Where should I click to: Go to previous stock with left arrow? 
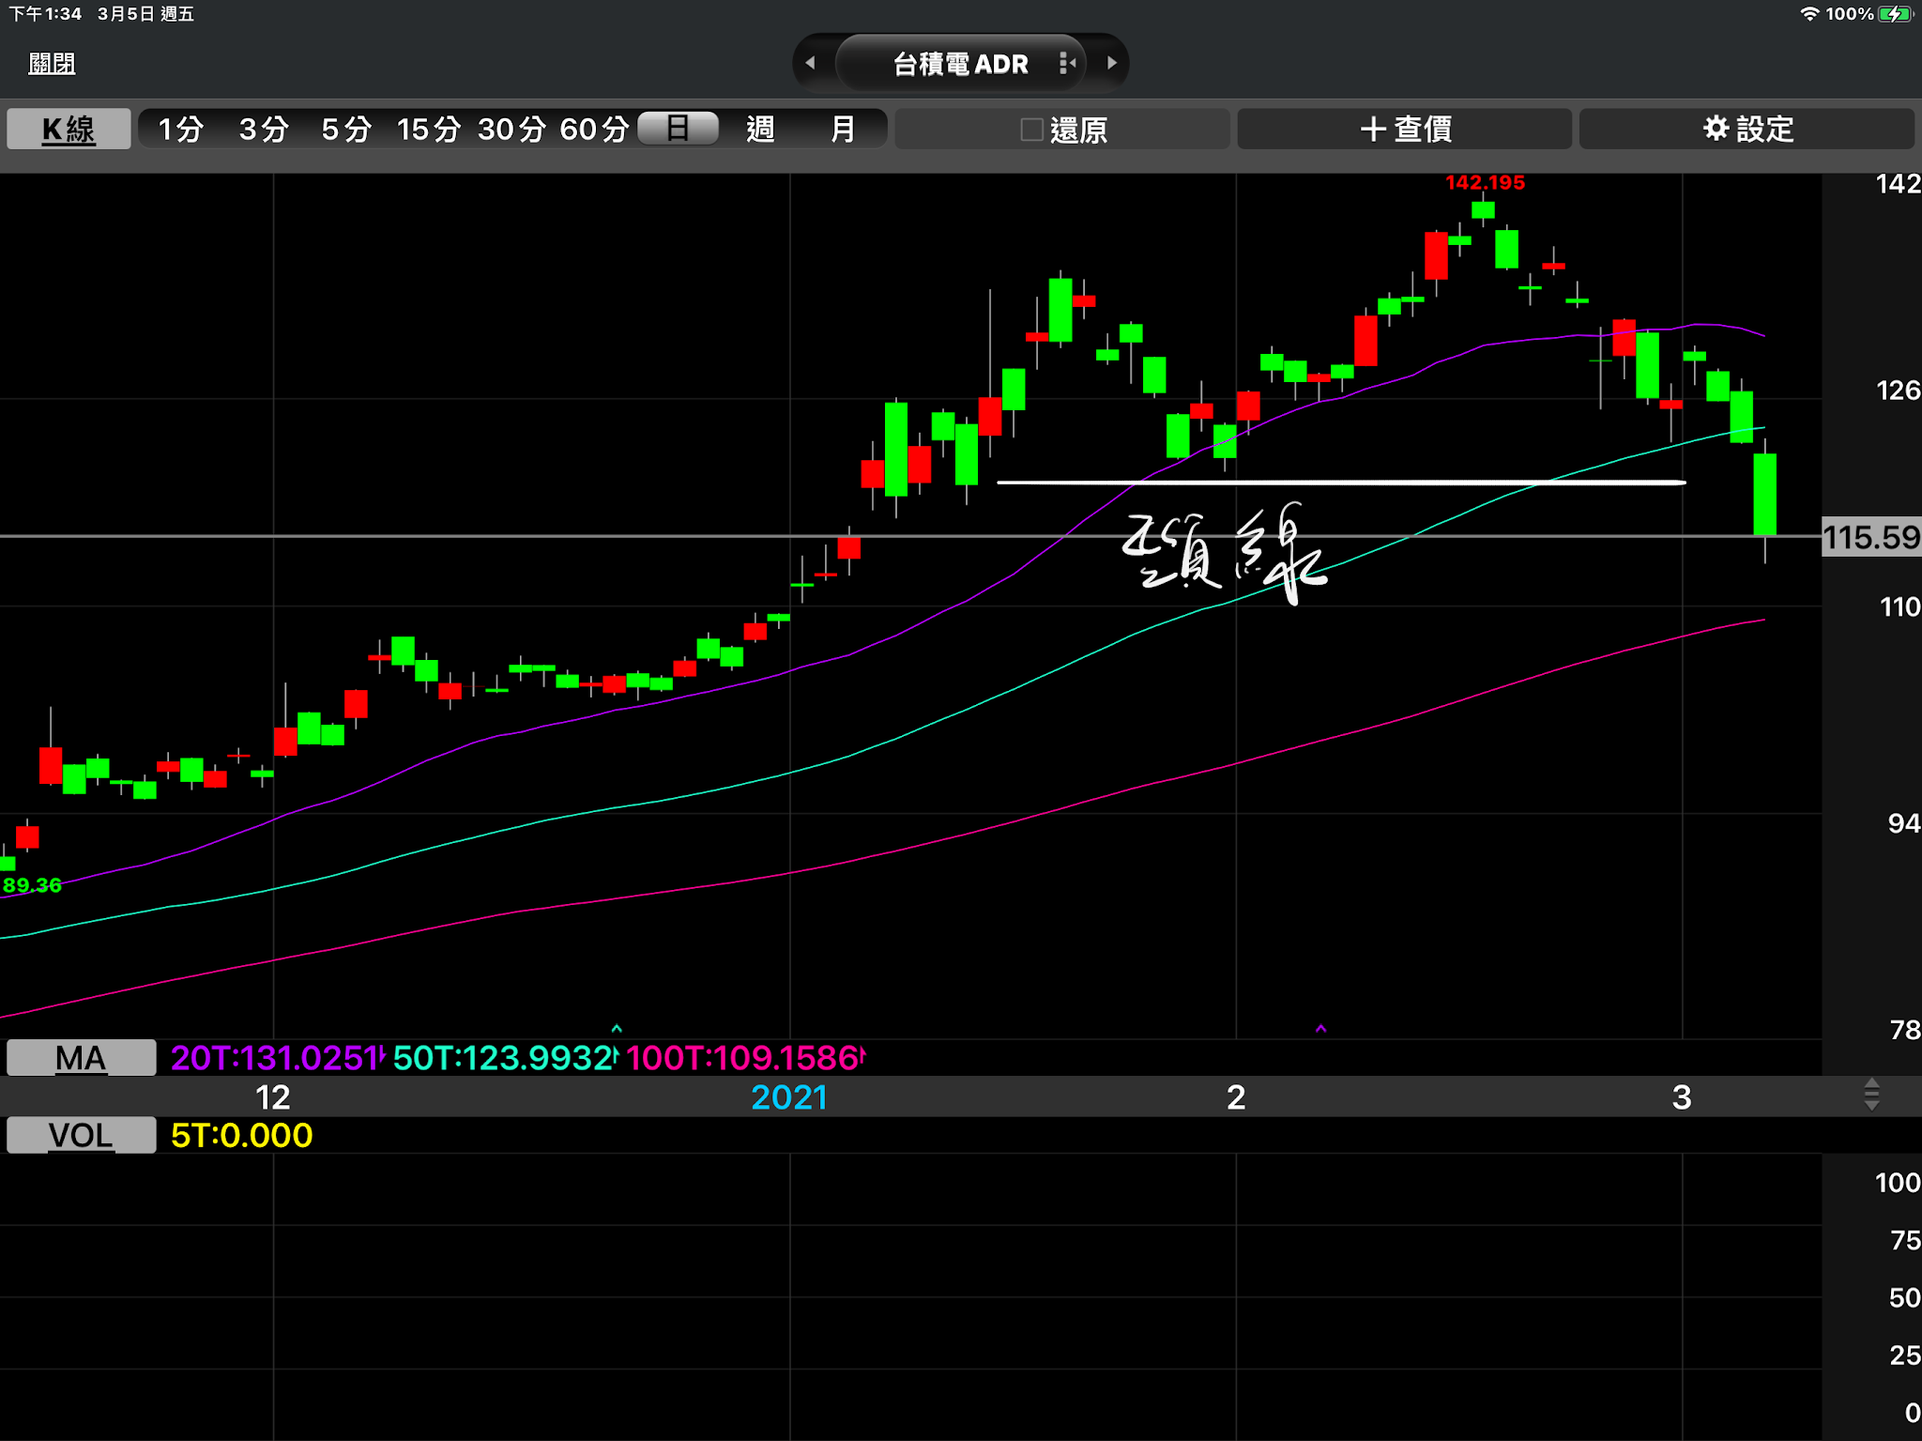point(810,63)
